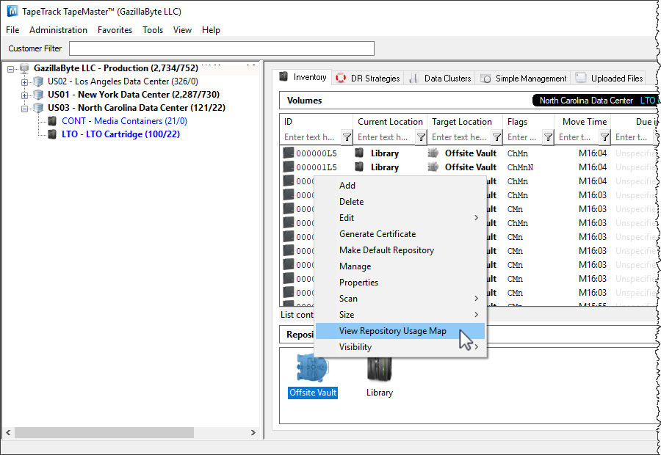Open the Help menu
Viewport: 661px width, 455px height.
coord(211,30)
